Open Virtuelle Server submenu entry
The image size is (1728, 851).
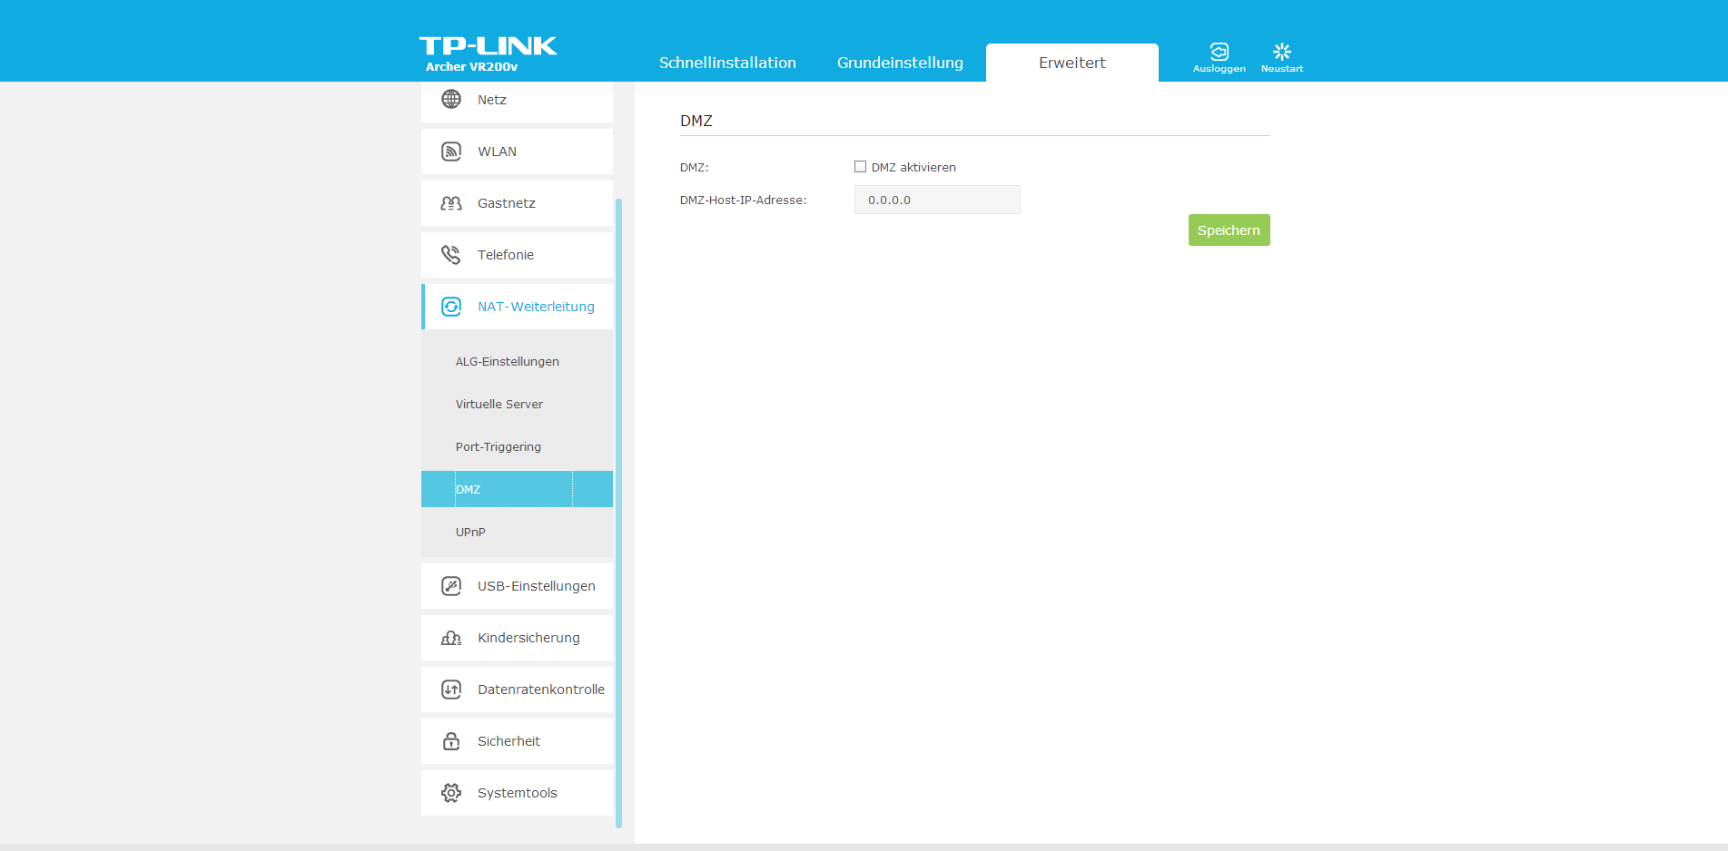point(499,405)
